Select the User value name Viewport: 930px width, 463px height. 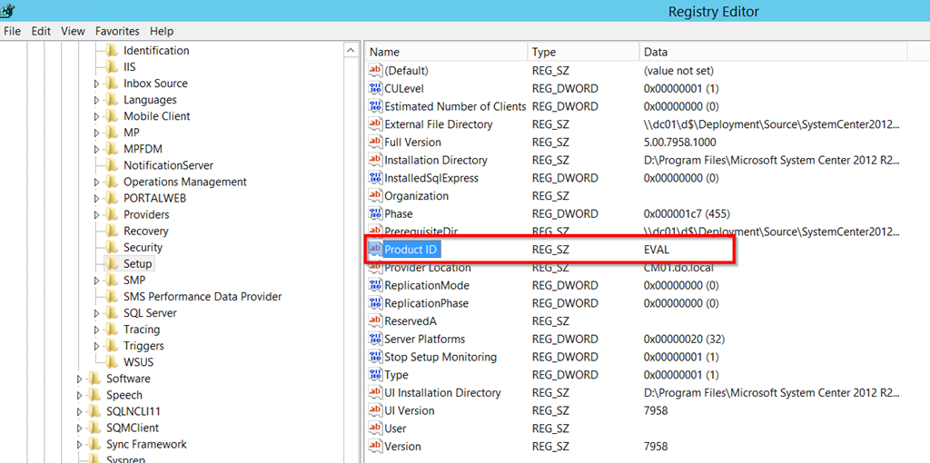click(x=396, y=429)
